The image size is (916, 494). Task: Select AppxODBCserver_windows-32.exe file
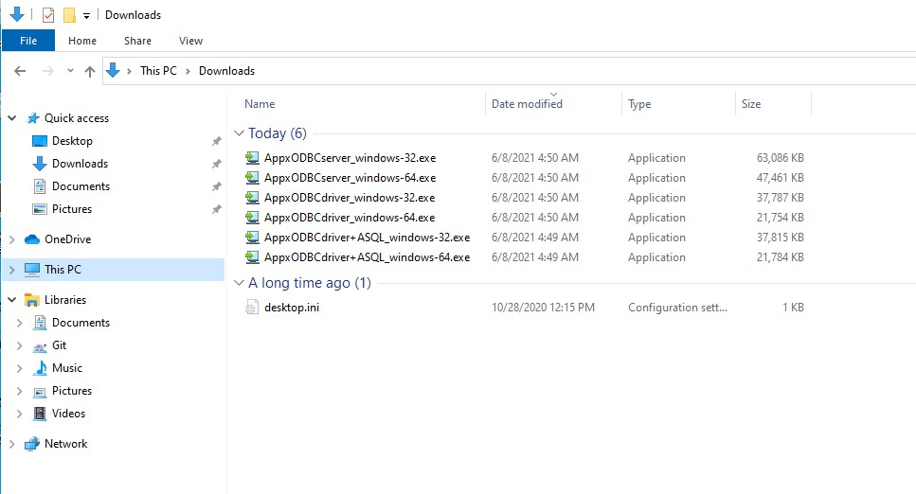tap(350, 158)
